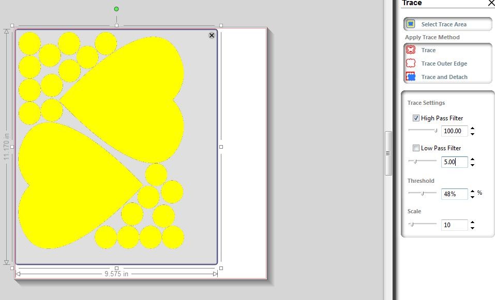Click the High Pass Filter slider

click(x=423, y=130)
